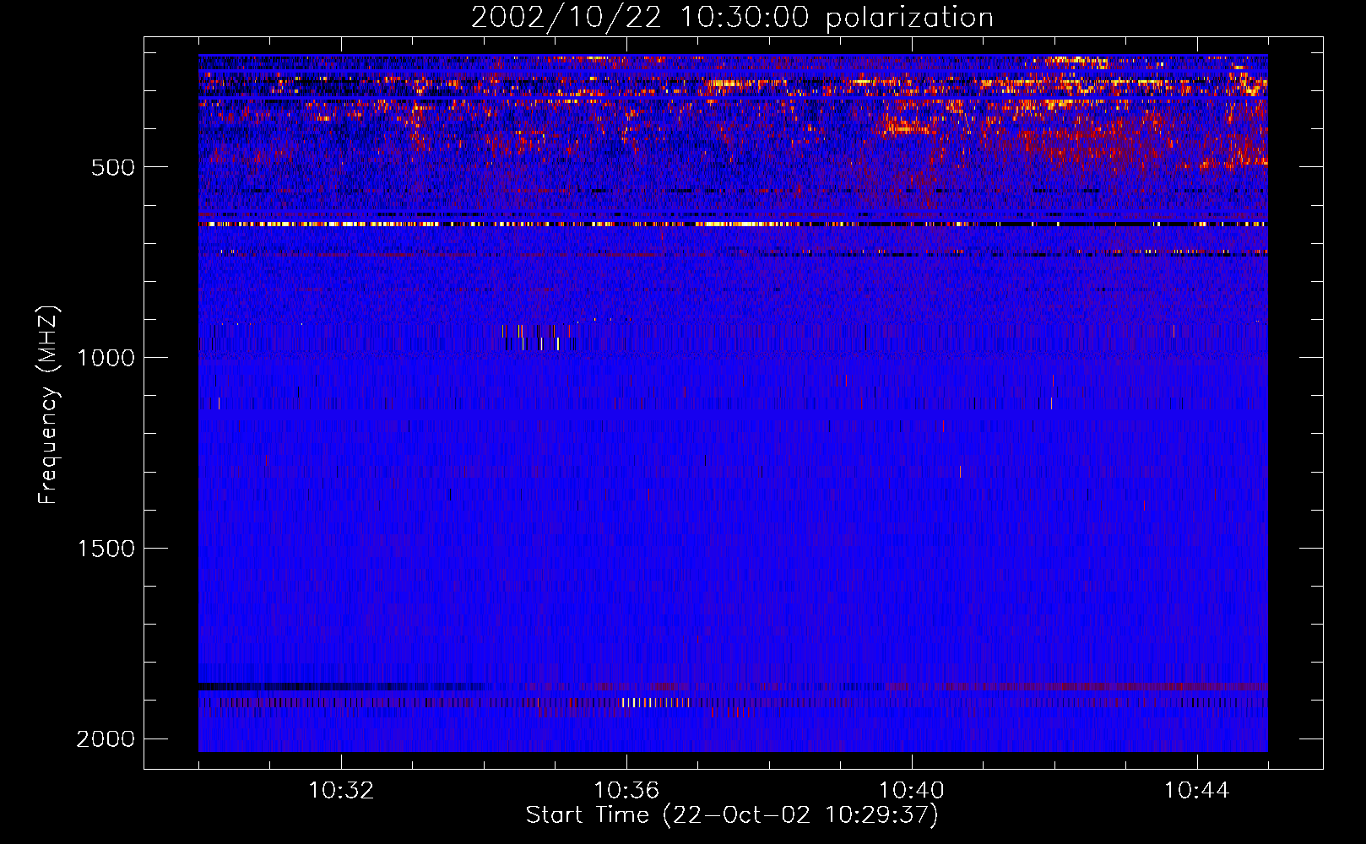Click the 1500 frequency tick label
Screen dimensions: 1366x844
click(106, 549)
